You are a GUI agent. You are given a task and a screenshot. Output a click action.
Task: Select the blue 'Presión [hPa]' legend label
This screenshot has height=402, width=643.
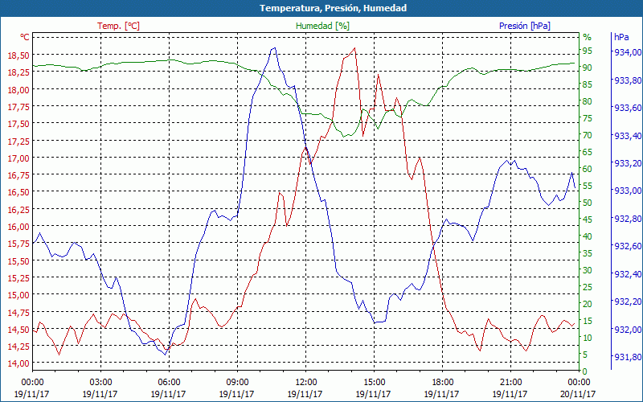[x=525, y=26]
